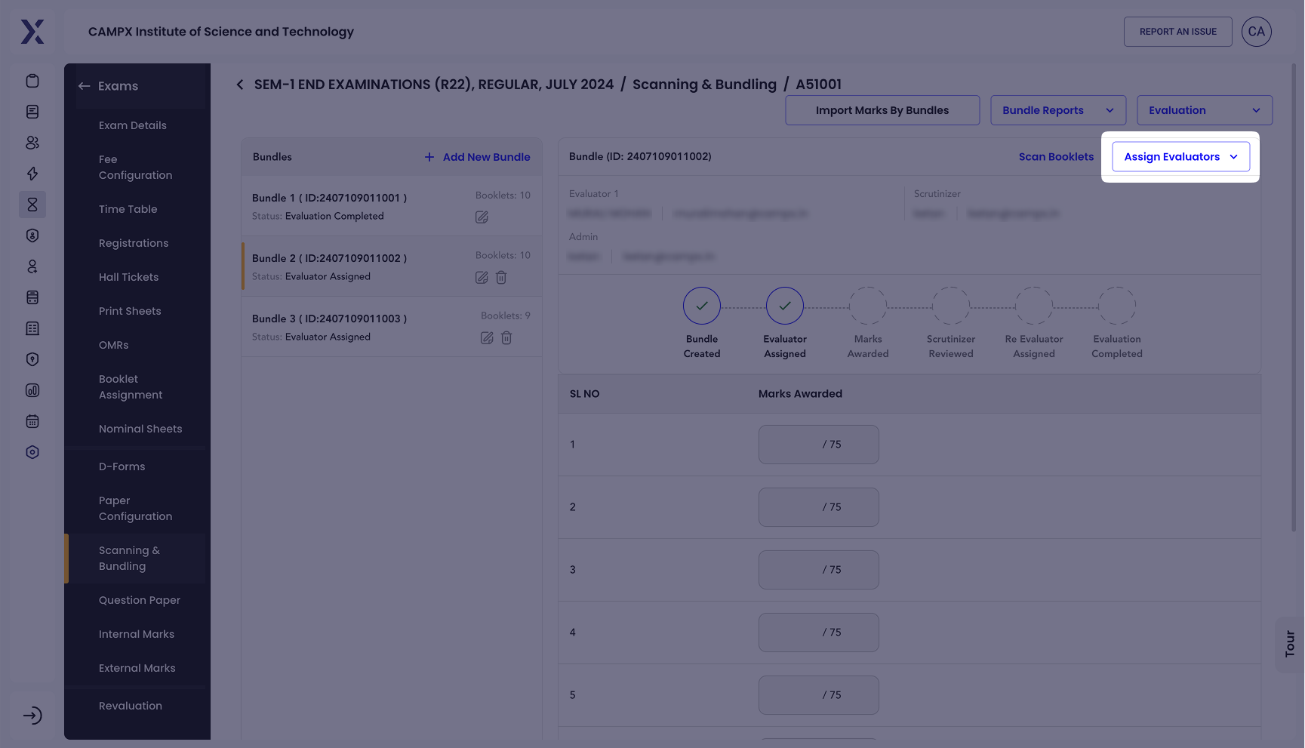1305x748 pixels.
Task: Click marks input field for SL NO 4
Action: tap(819, 633)
